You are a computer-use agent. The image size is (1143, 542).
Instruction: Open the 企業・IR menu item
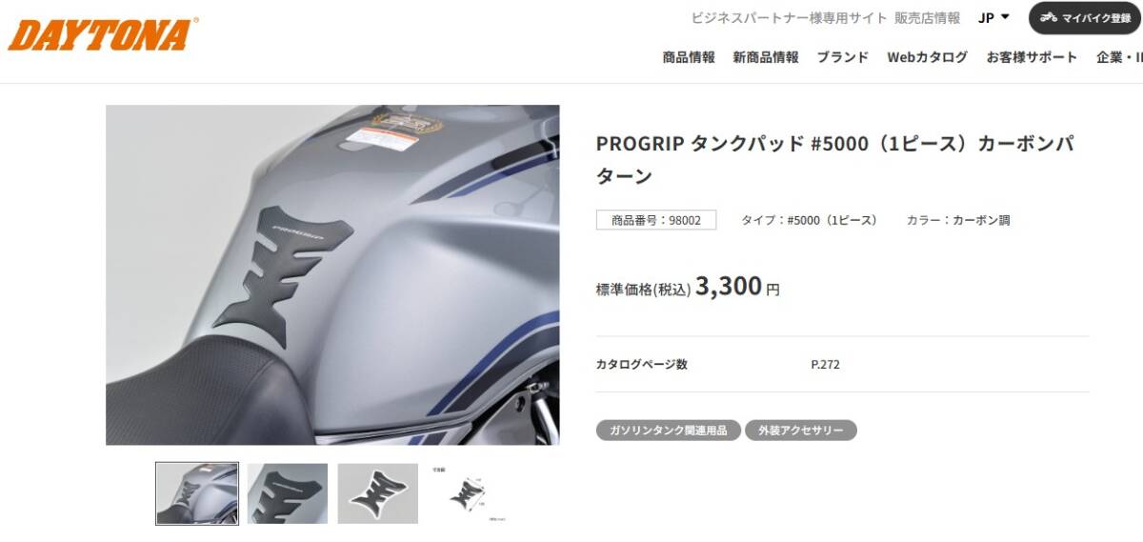(x=1119, y=57)
